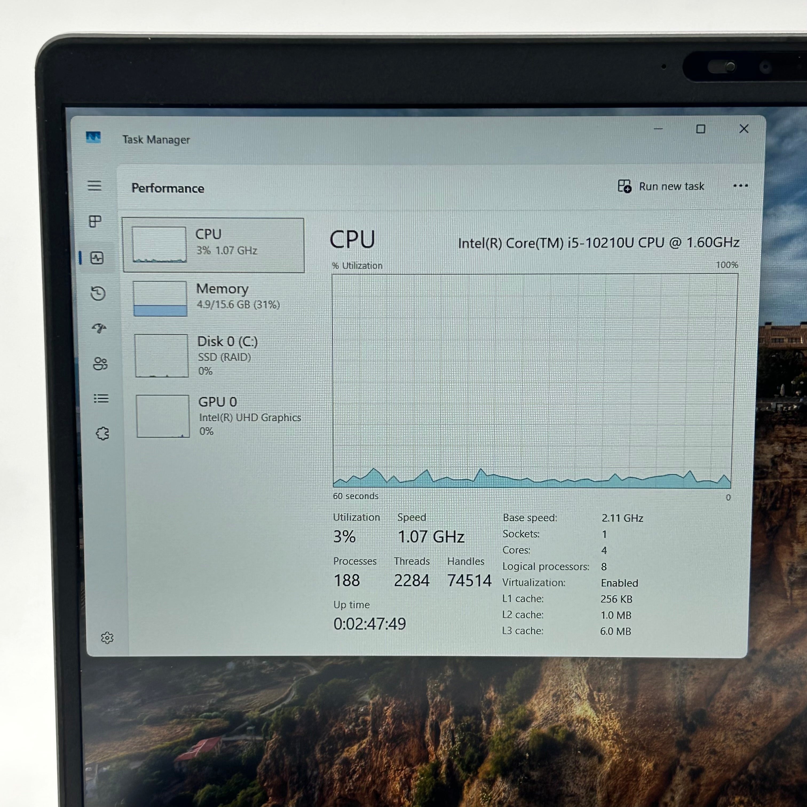Go to the Processes page icon
The width and height of the screenshot is (807, 807).
coord(95,221)
